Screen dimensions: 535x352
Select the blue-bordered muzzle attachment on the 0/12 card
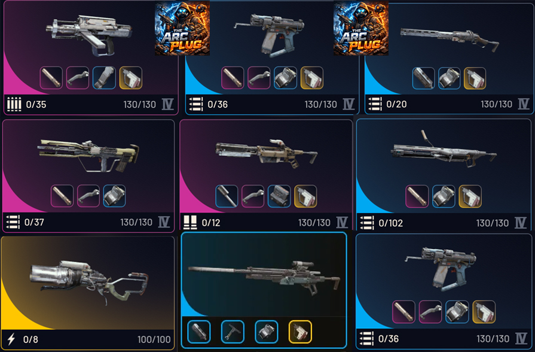pyautogui.click(x=227, y=196)
